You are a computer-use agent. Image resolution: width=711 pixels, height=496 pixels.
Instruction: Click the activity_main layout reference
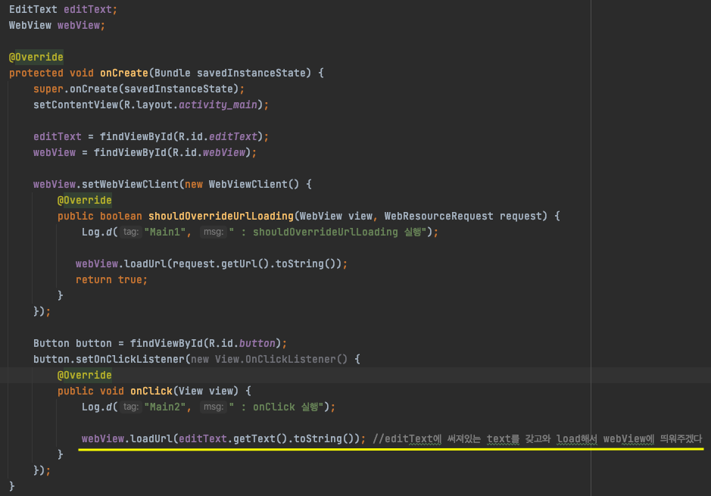[217, 105]
